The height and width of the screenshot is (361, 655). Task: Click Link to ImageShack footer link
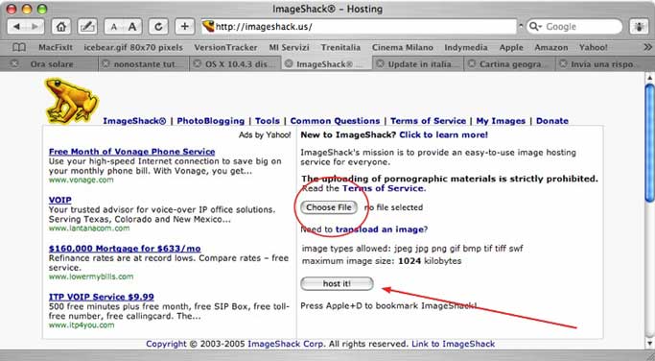click(x=454, y=344)
